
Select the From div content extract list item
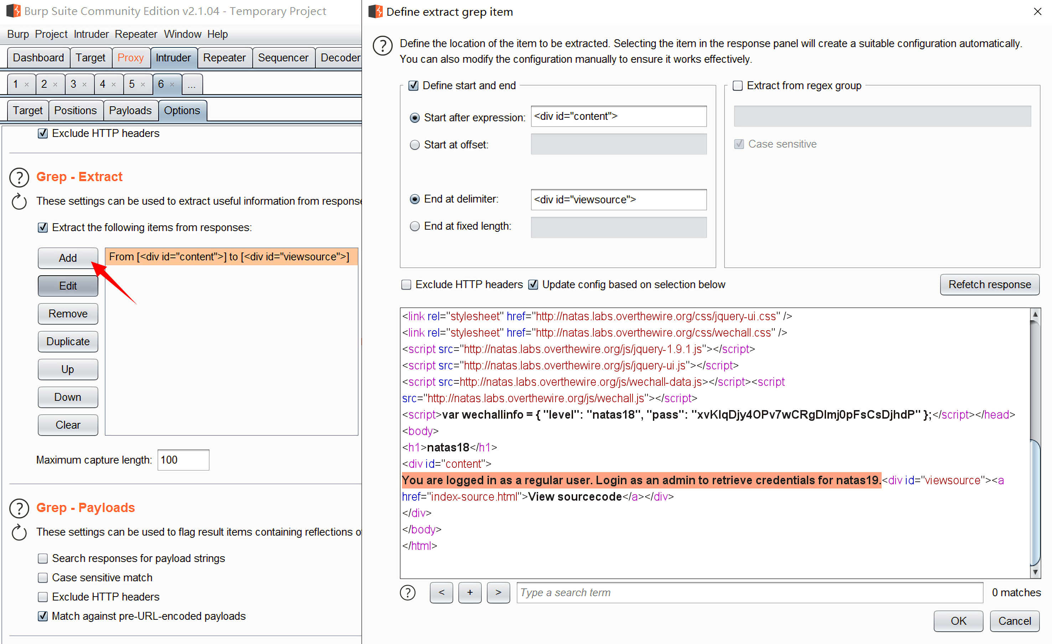[231, 257]
